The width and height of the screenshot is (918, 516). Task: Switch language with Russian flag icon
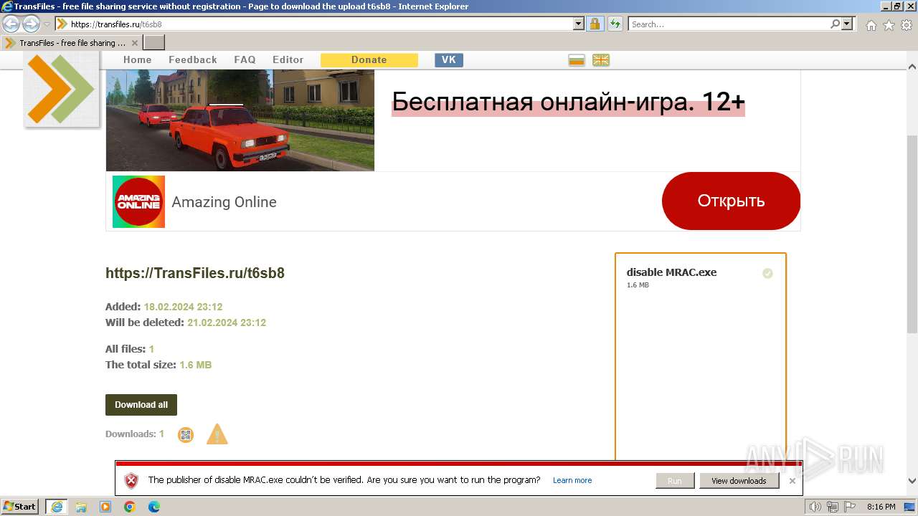point(577,60)
